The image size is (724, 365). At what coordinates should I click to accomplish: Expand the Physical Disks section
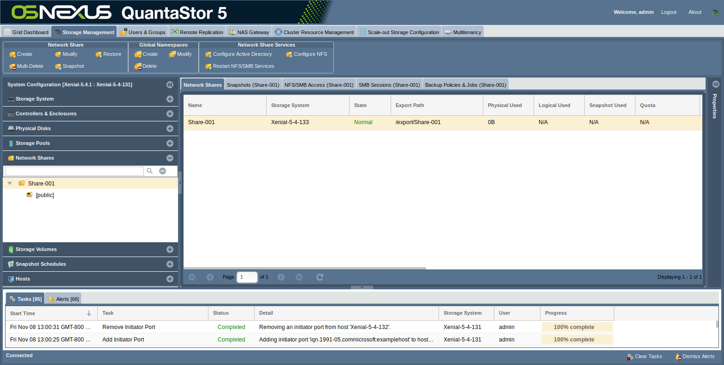point(170,129)
